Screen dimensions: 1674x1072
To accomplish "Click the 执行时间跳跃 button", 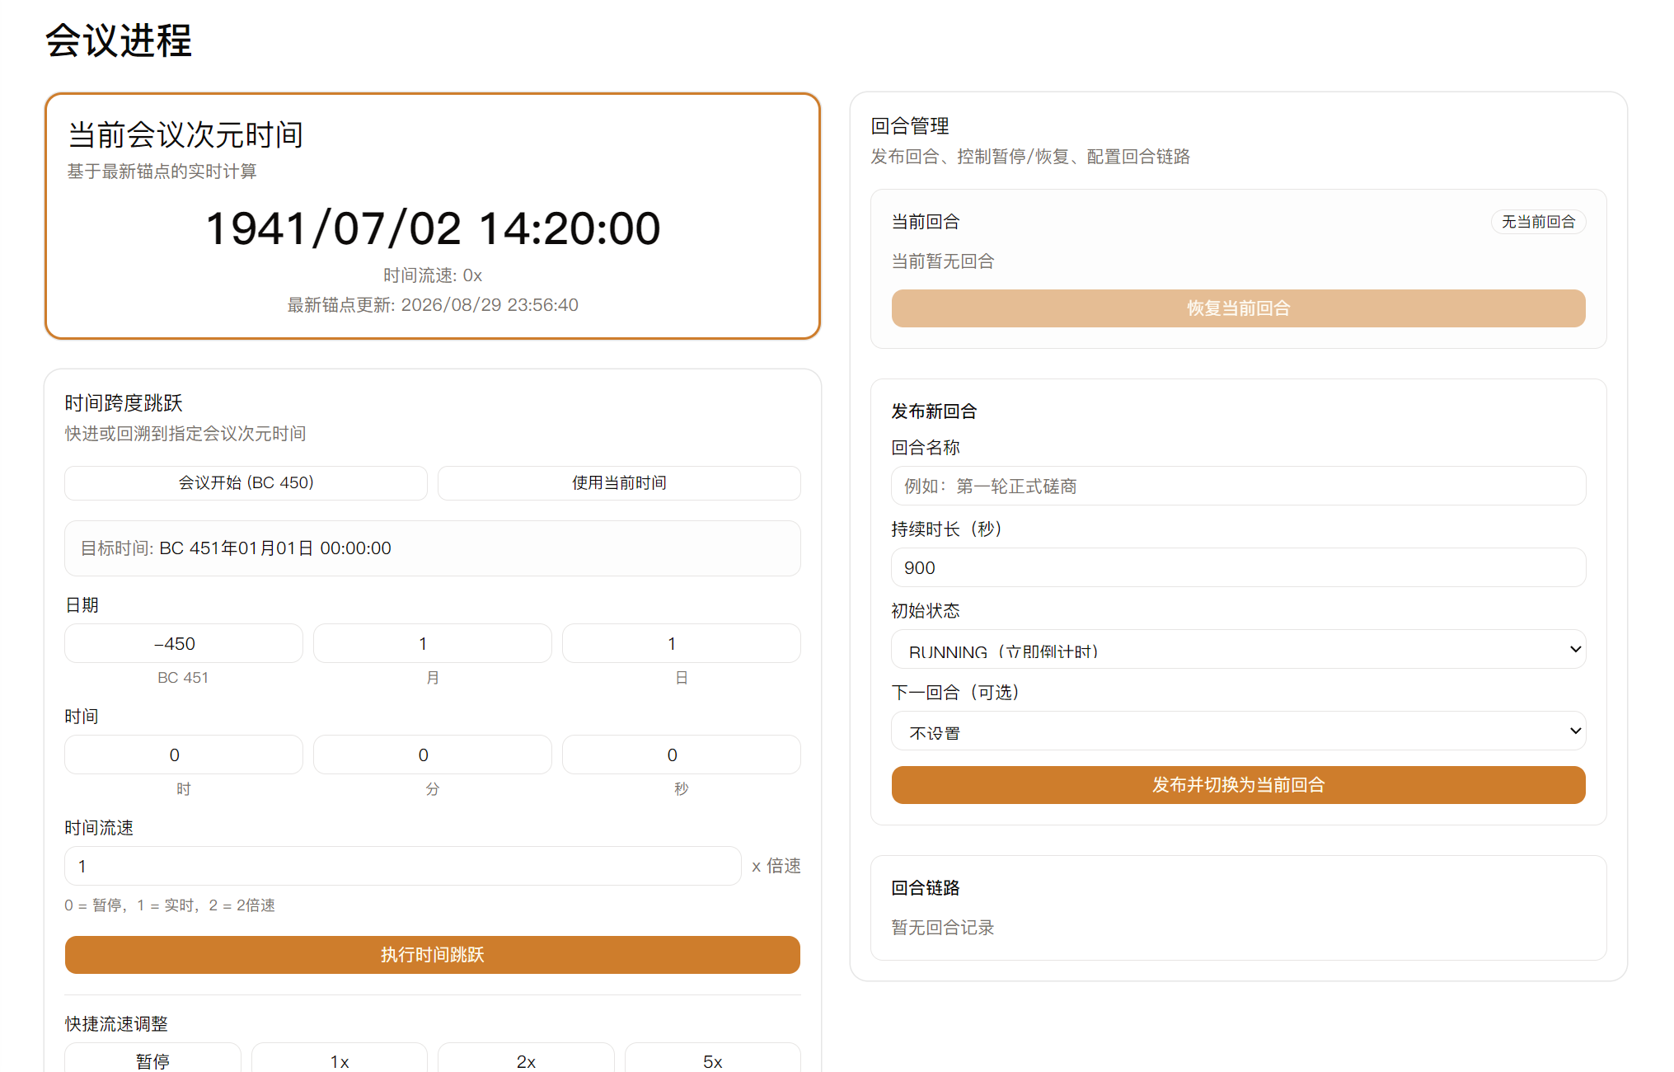I will tap(433, 955).
